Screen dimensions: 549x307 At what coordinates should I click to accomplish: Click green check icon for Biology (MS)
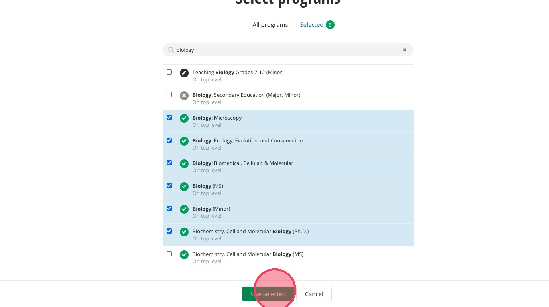[184, 187]
